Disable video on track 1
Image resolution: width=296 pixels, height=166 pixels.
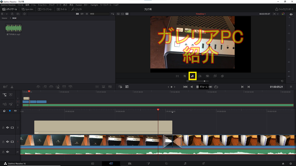[12, 142]
